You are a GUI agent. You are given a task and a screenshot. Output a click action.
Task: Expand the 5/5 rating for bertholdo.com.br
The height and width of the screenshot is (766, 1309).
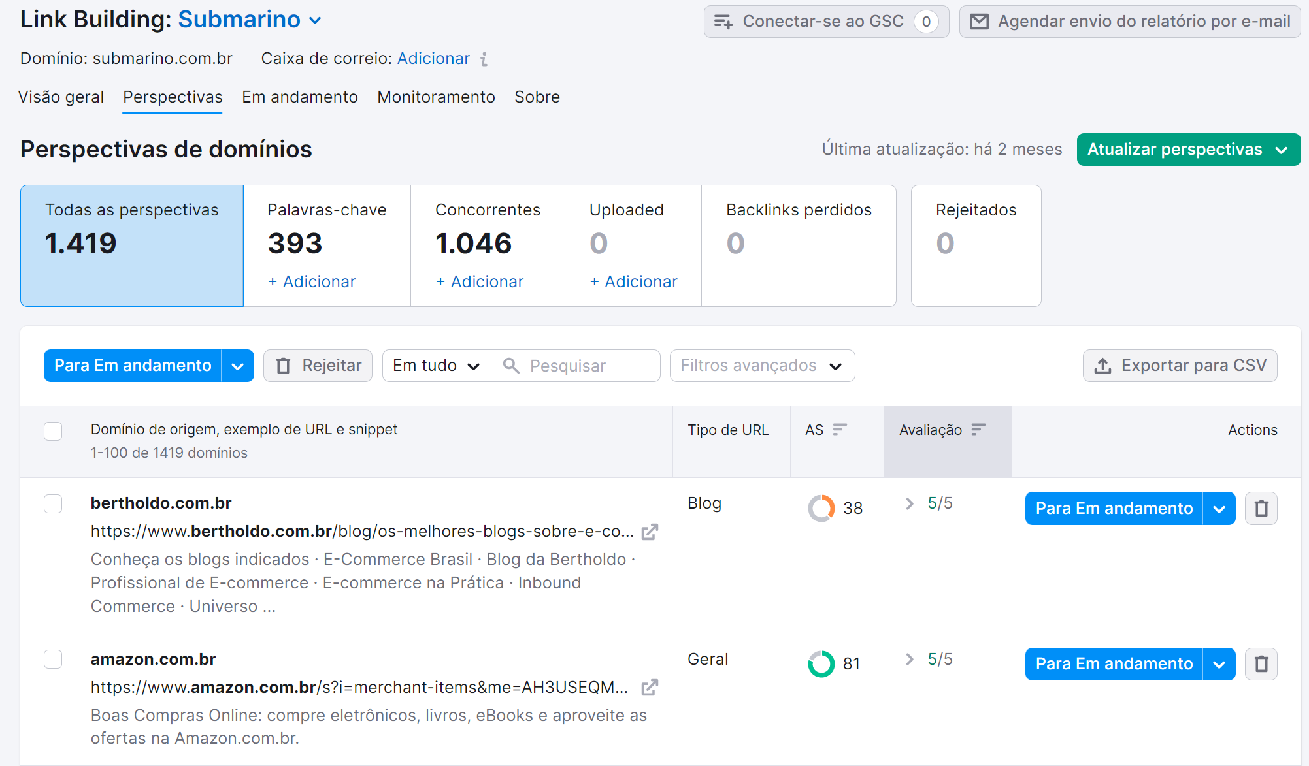click(910, 503)
